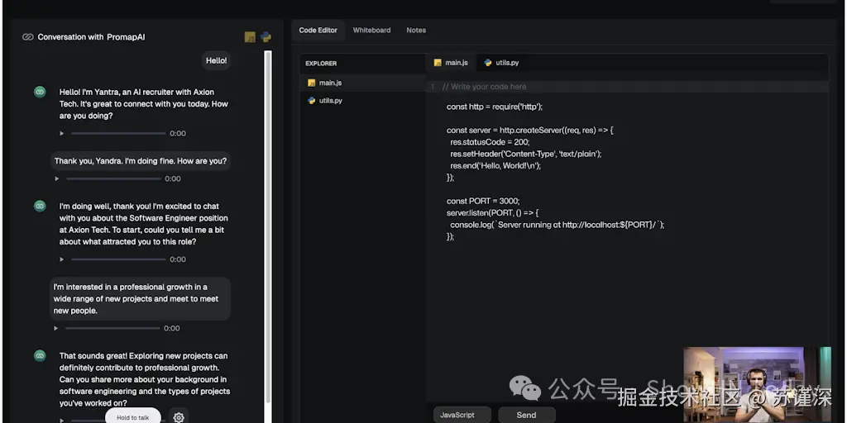Click avatar icon beside 'I'm doing well' message

(x=40, y=206)
